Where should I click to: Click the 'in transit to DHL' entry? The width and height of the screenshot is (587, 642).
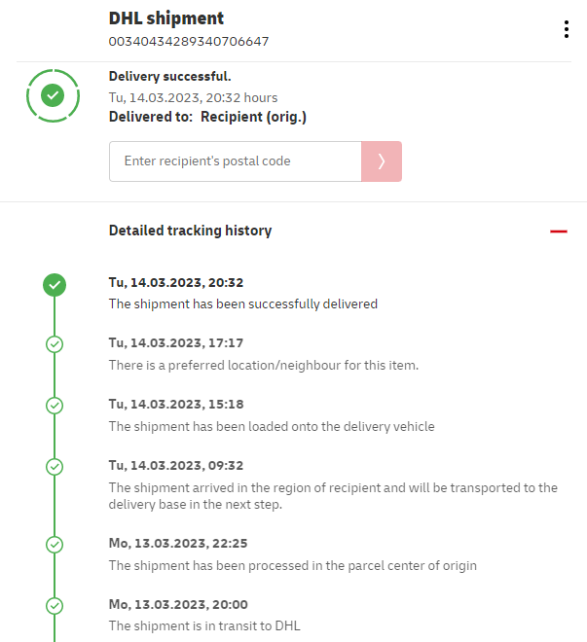[x=205, y=625]
